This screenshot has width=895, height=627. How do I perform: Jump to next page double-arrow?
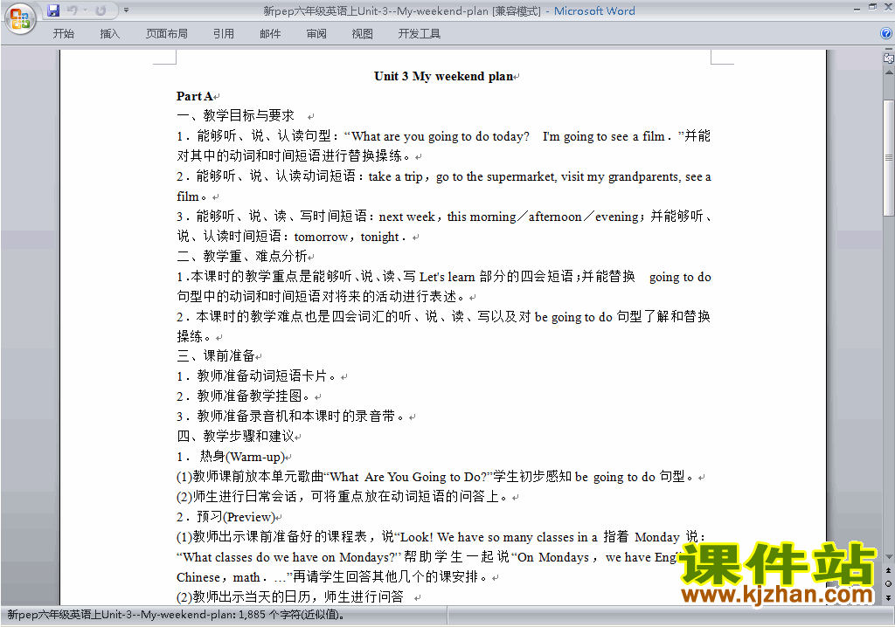click(x=888, y=597)
